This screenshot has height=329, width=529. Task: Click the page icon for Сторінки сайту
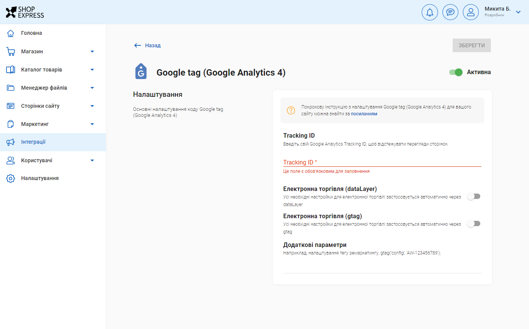(11, 106)
